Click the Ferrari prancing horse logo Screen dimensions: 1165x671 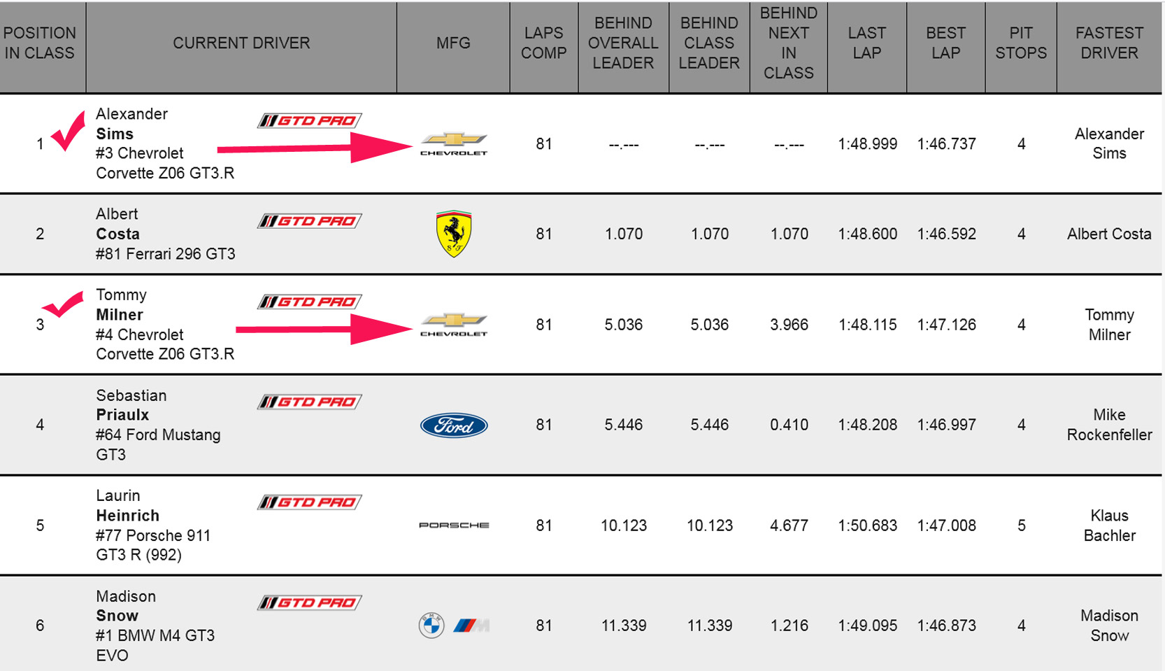point(454,234)
